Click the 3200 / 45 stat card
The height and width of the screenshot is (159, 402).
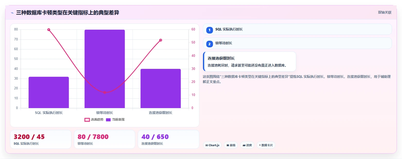pos(41,139)
